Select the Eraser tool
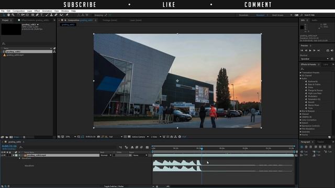The image size is (335, 188). coord(56,15)
